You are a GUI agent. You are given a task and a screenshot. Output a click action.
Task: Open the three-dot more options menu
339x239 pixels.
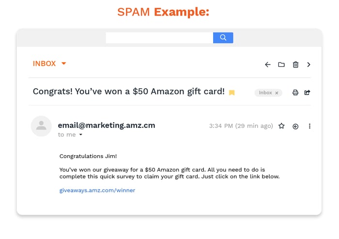click(x=309, y=126)
